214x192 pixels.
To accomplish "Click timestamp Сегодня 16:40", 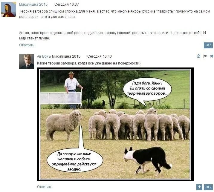I will pyautogui.click(x=99, y=56).
